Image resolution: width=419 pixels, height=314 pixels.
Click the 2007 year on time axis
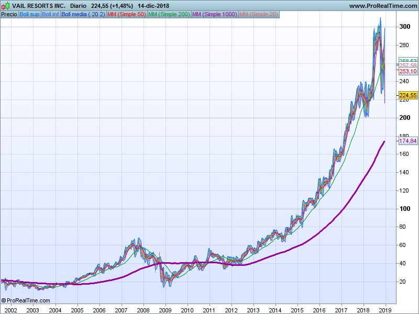[x=121, y=310]
